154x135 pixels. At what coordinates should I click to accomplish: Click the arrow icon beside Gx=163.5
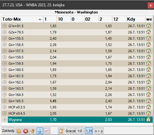pyautogui.click(x=4, y=88)
